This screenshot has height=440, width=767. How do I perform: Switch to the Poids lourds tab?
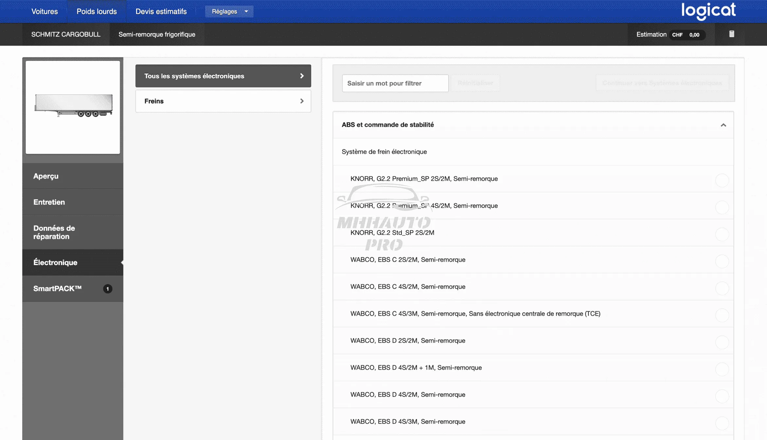[x=97, y=11]
